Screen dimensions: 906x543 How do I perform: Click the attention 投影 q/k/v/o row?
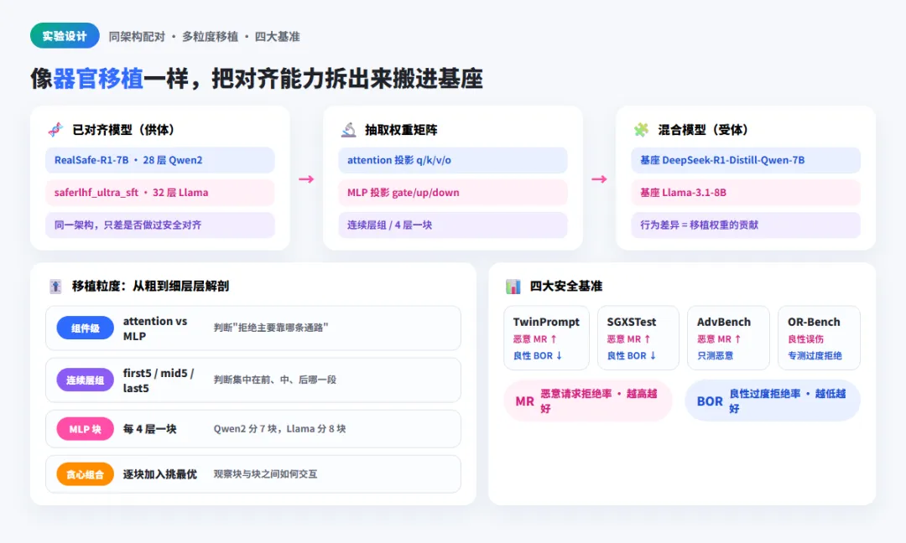click(x=453, y=160)
